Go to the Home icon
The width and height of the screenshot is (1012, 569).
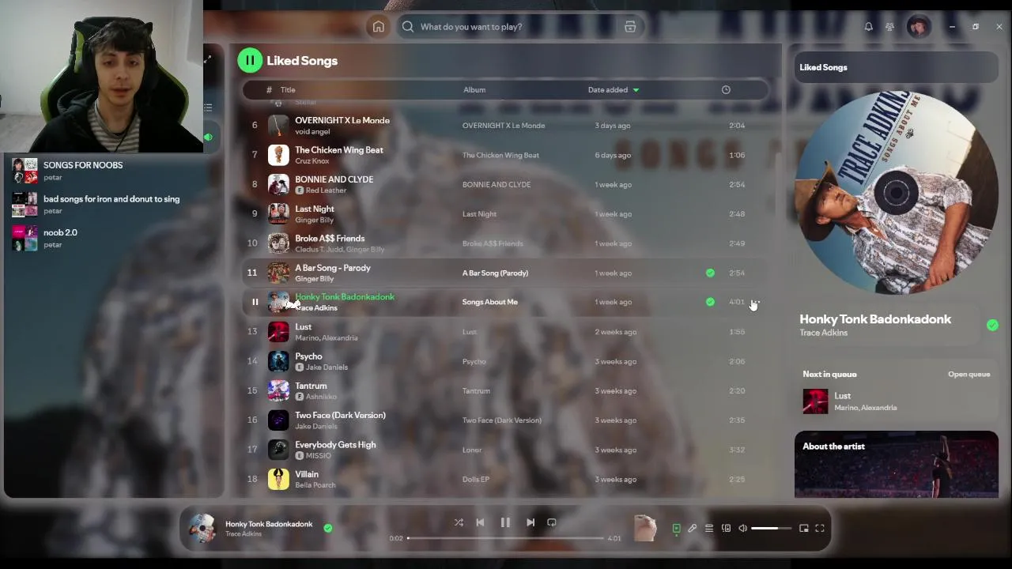379,27
